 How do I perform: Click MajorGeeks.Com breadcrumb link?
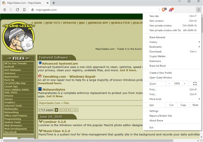coord(49,103)
